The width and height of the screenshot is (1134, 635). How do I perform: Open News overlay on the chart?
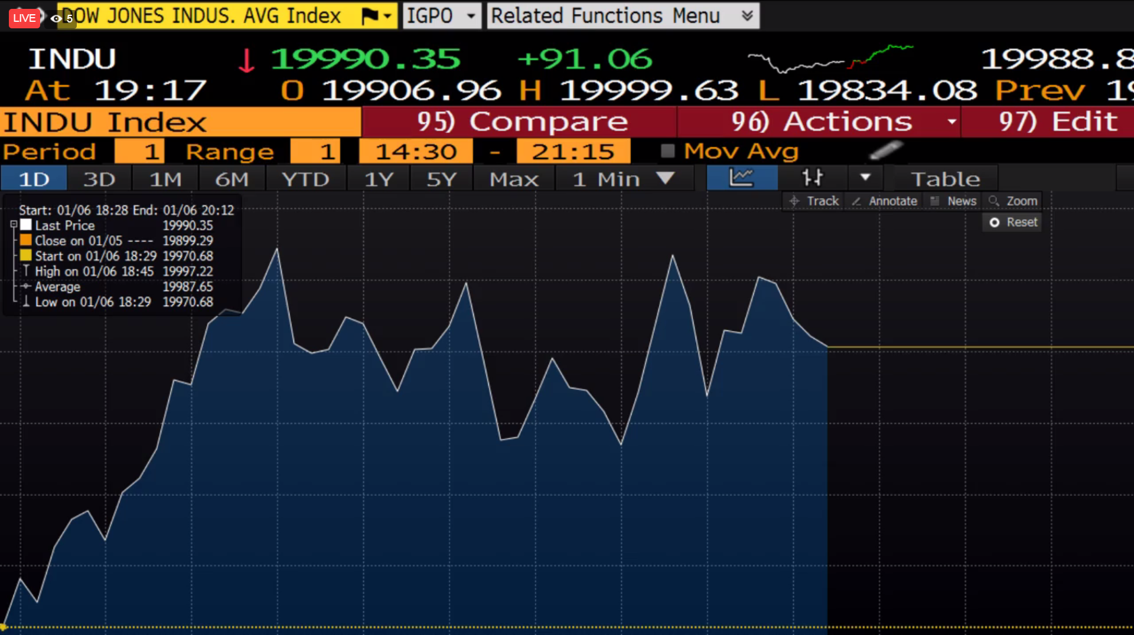[953, 201]
